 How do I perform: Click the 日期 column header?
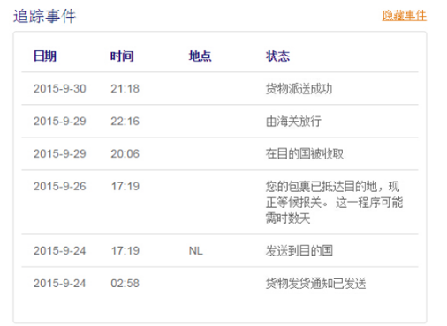(45, 56)
